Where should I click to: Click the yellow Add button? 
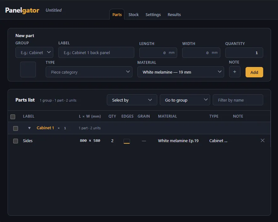[x=254, y=72]
